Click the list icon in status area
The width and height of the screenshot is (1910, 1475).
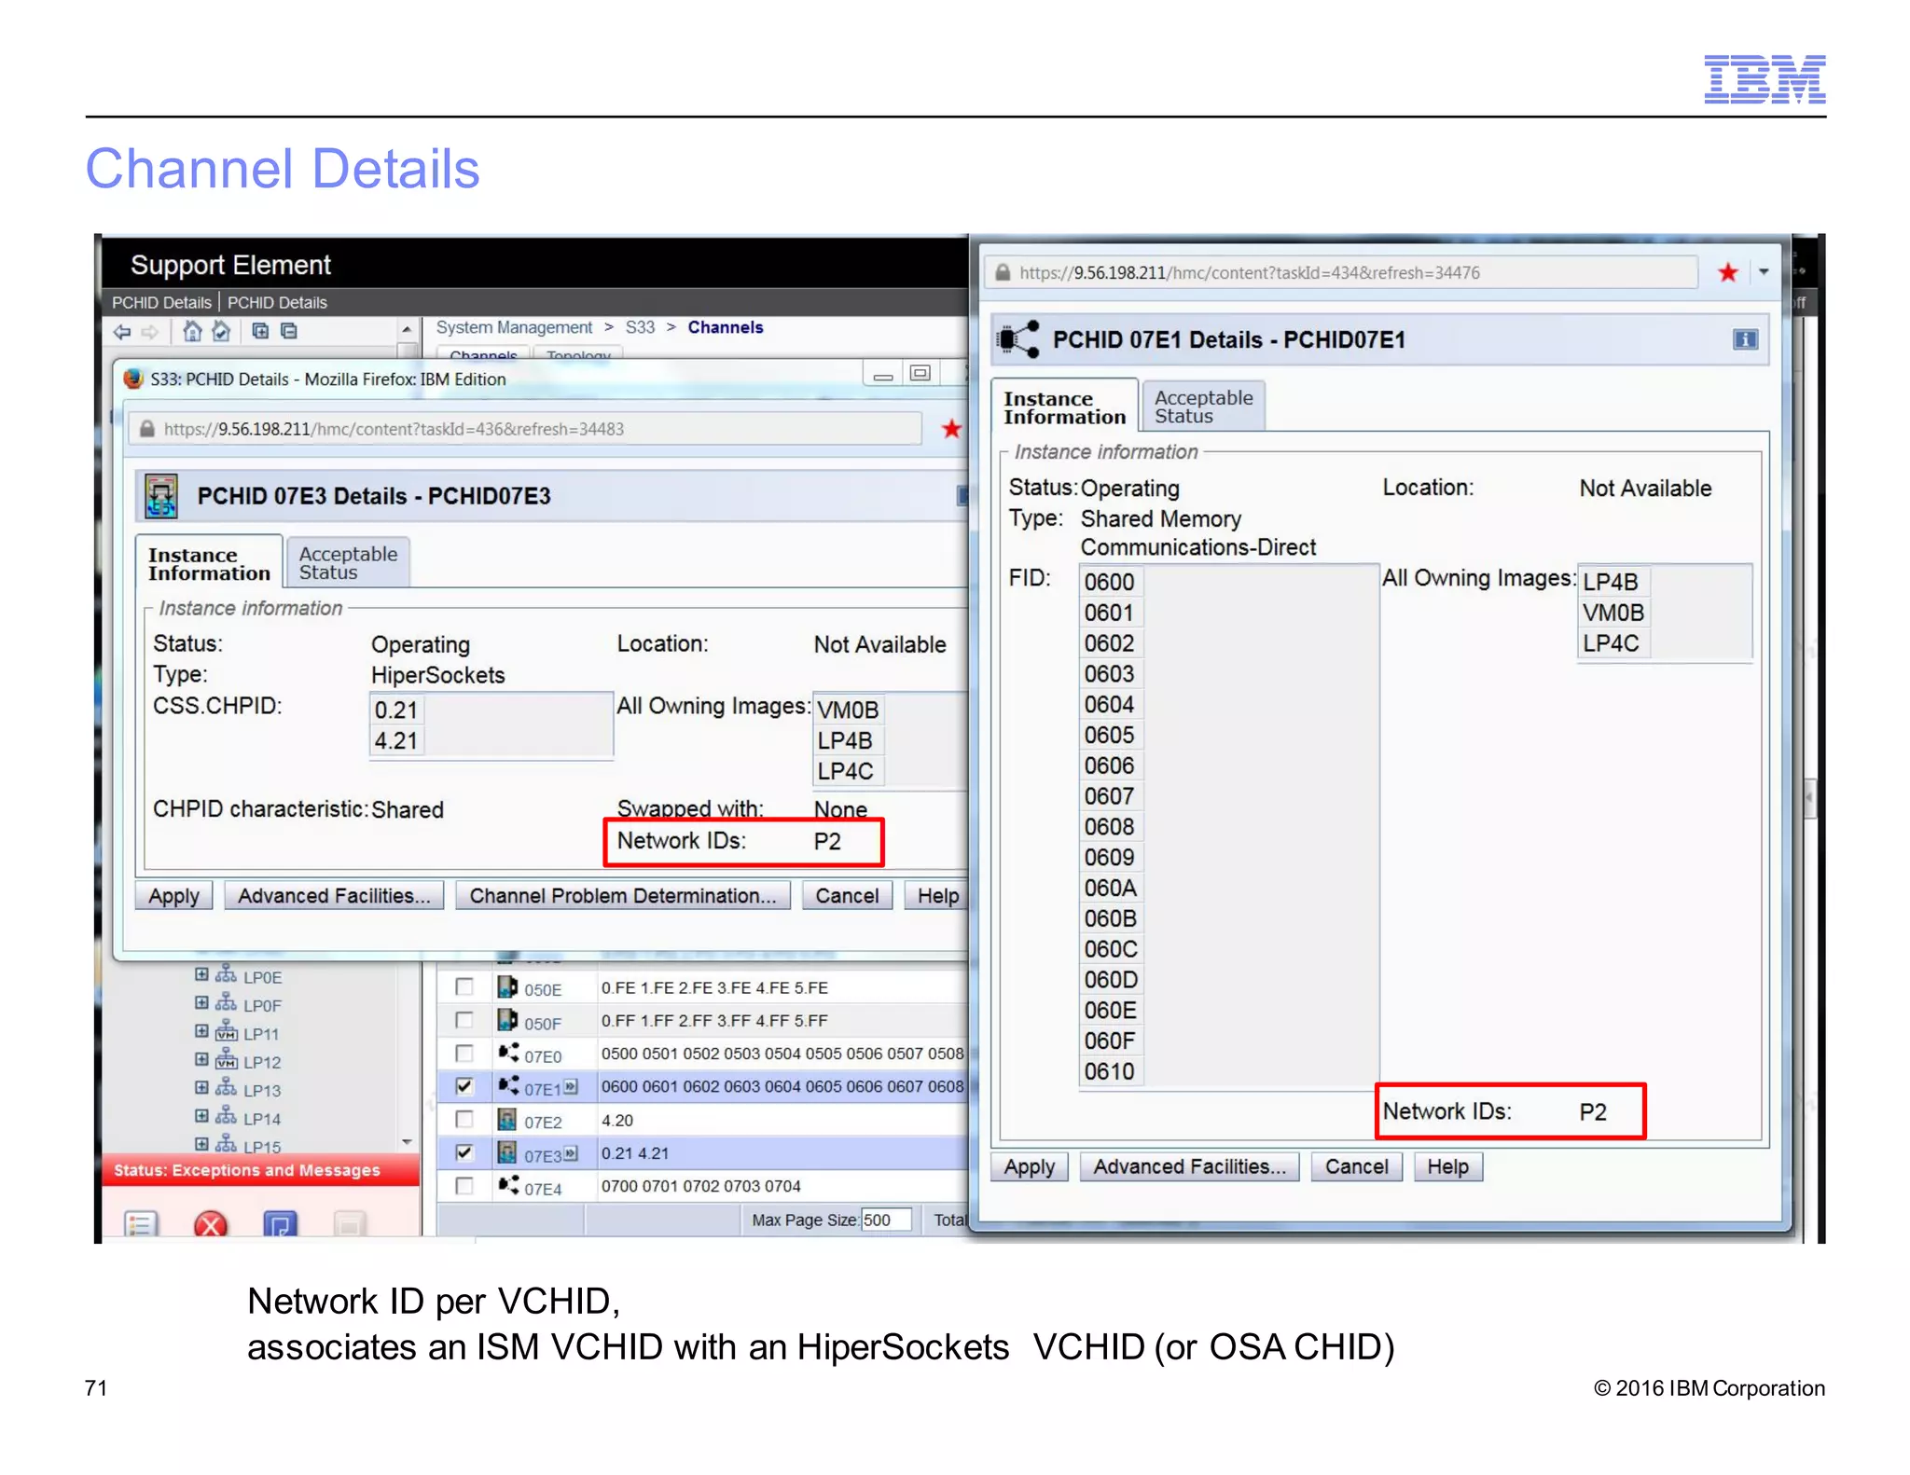[x=141, y=1223]
